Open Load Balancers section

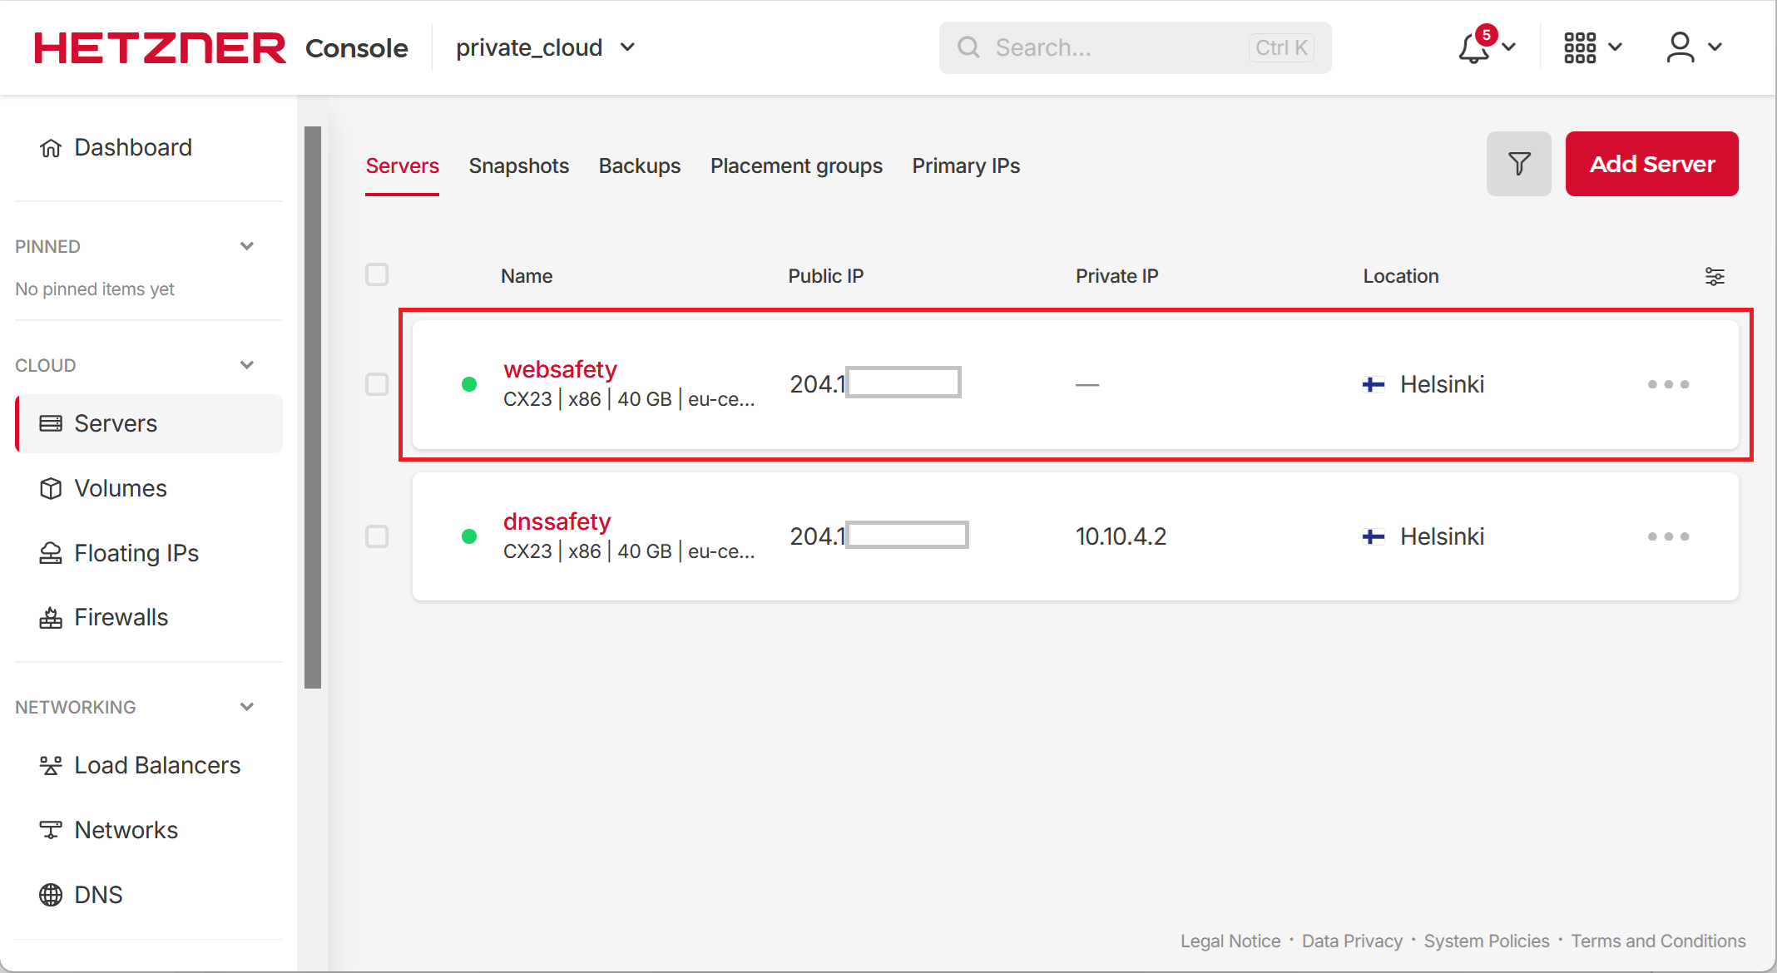tap(140, 765)
